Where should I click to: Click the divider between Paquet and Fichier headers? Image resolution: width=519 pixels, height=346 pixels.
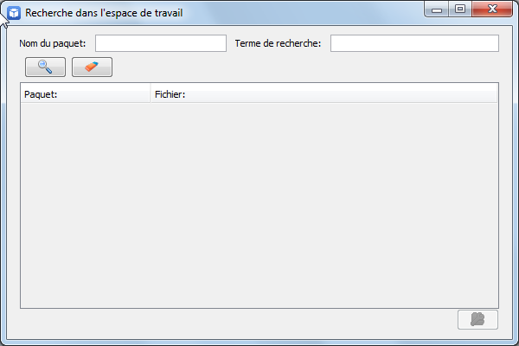click(x=151, y=94)
